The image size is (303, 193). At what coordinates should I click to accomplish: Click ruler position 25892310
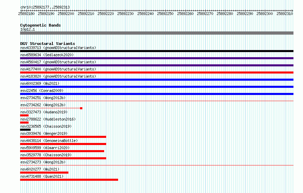click(285, 14)
